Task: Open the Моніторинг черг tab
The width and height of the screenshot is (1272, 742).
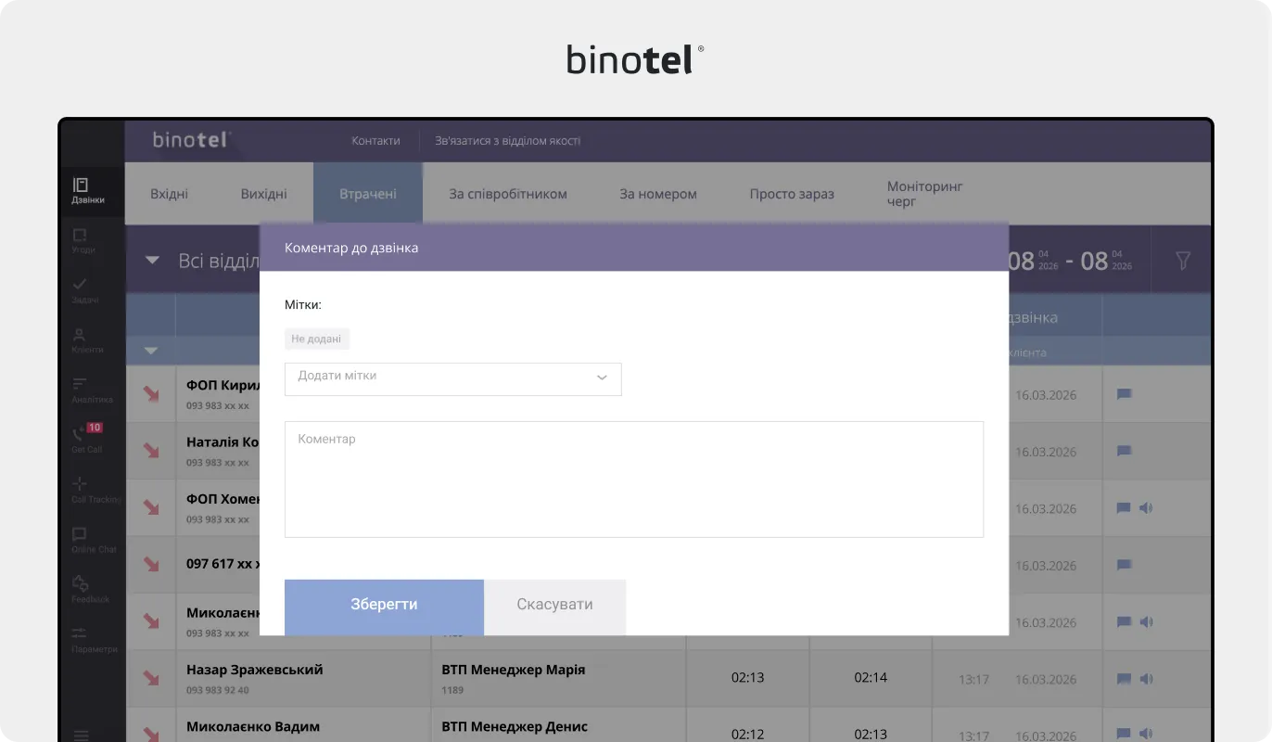Action: (x=925, y=194)
